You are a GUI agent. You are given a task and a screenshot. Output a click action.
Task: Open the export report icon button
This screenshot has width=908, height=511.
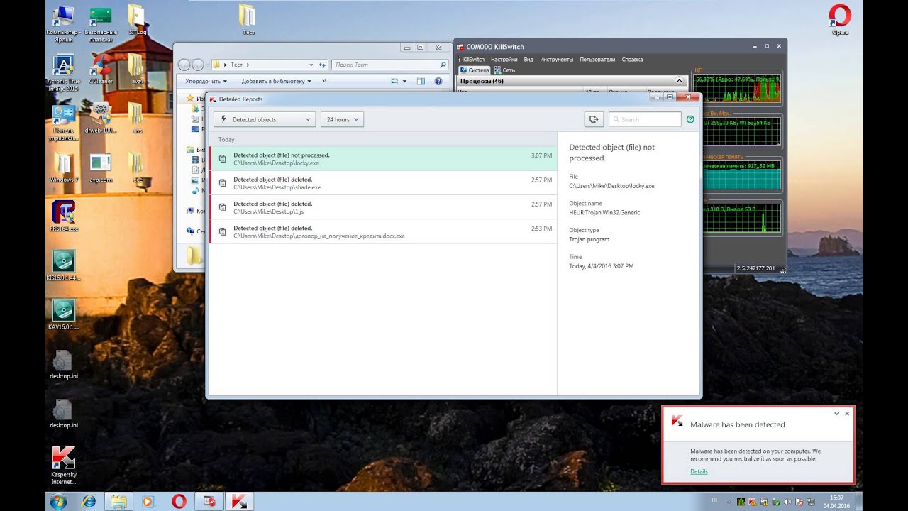594,119
